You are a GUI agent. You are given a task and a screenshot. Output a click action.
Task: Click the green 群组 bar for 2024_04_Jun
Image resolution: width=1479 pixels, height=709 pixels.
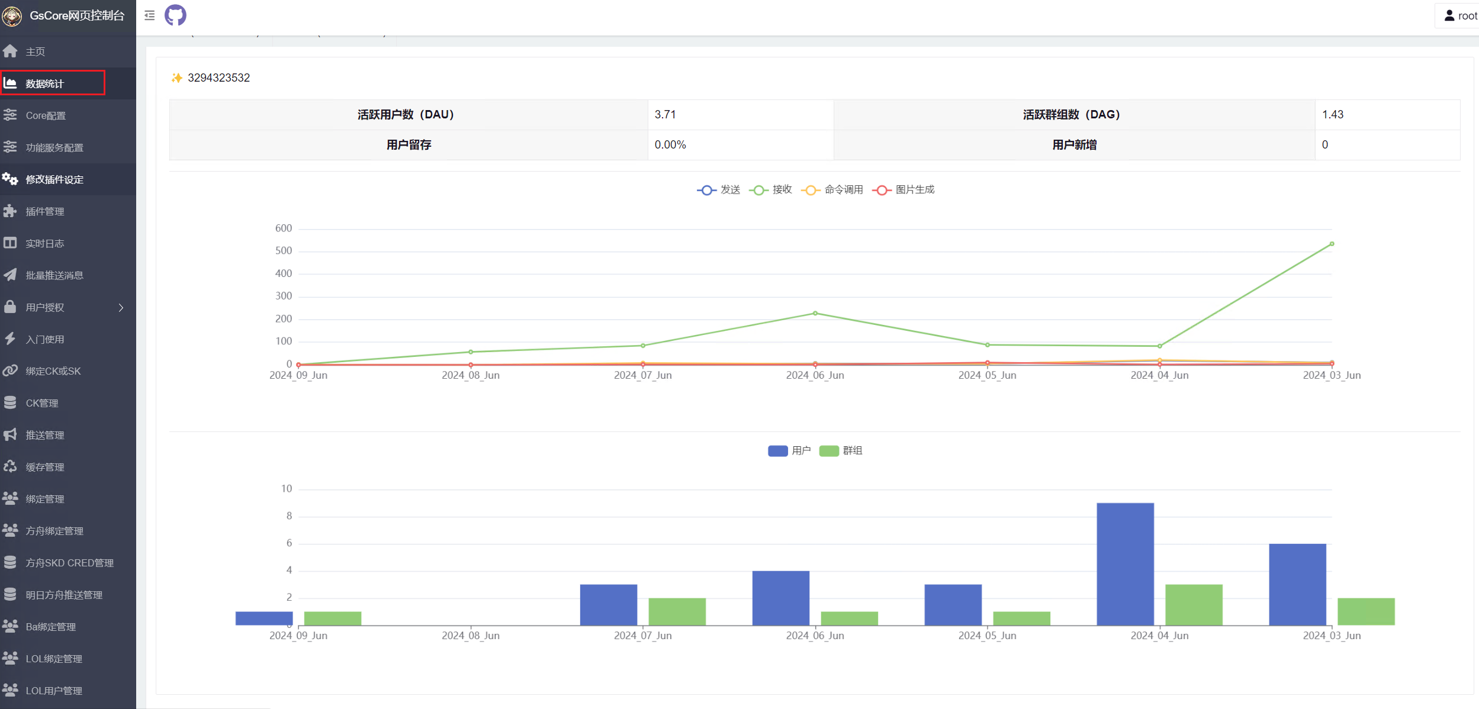point(1194,605)
